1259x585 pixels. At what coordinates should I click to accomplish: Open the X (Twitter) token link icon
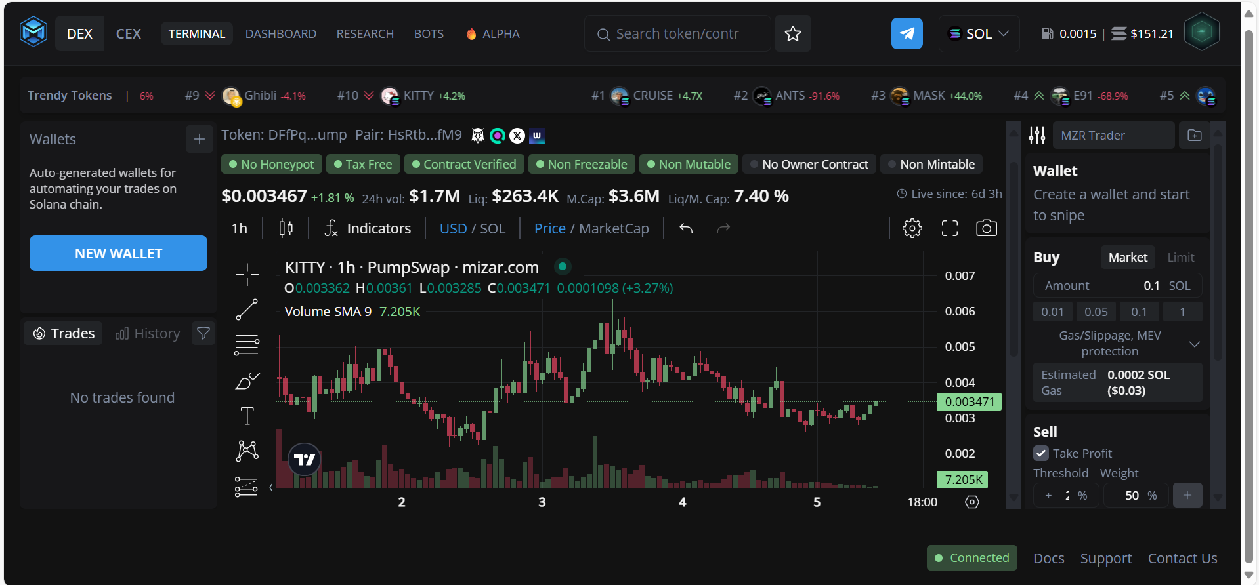[x=517, y=136]
